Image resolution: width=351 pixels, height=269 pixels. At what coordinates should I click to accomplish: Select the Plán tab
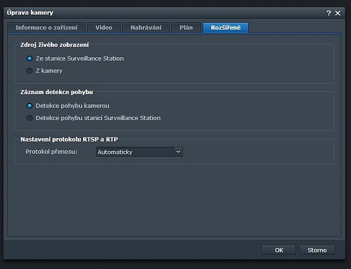pos(186,27)
